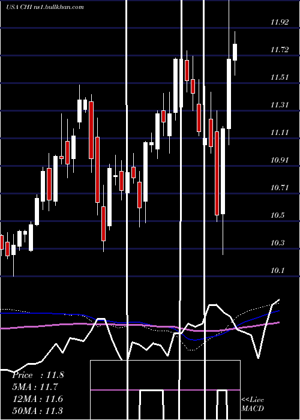Viewport: 300px width, 420px height.
Task: Click the 11.31 price axis label
Action: click(280, 105)
